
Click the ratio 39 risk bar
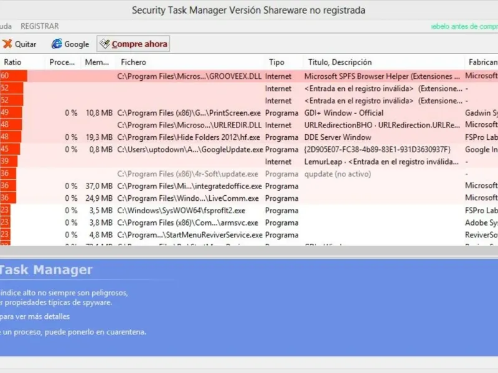pyautogui.click(x=9, y=161)
